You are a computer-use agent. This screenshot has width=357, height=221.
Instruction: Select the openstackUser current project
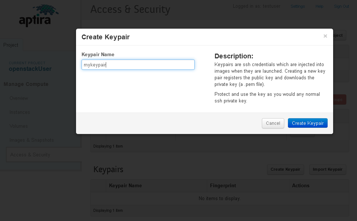30,69
